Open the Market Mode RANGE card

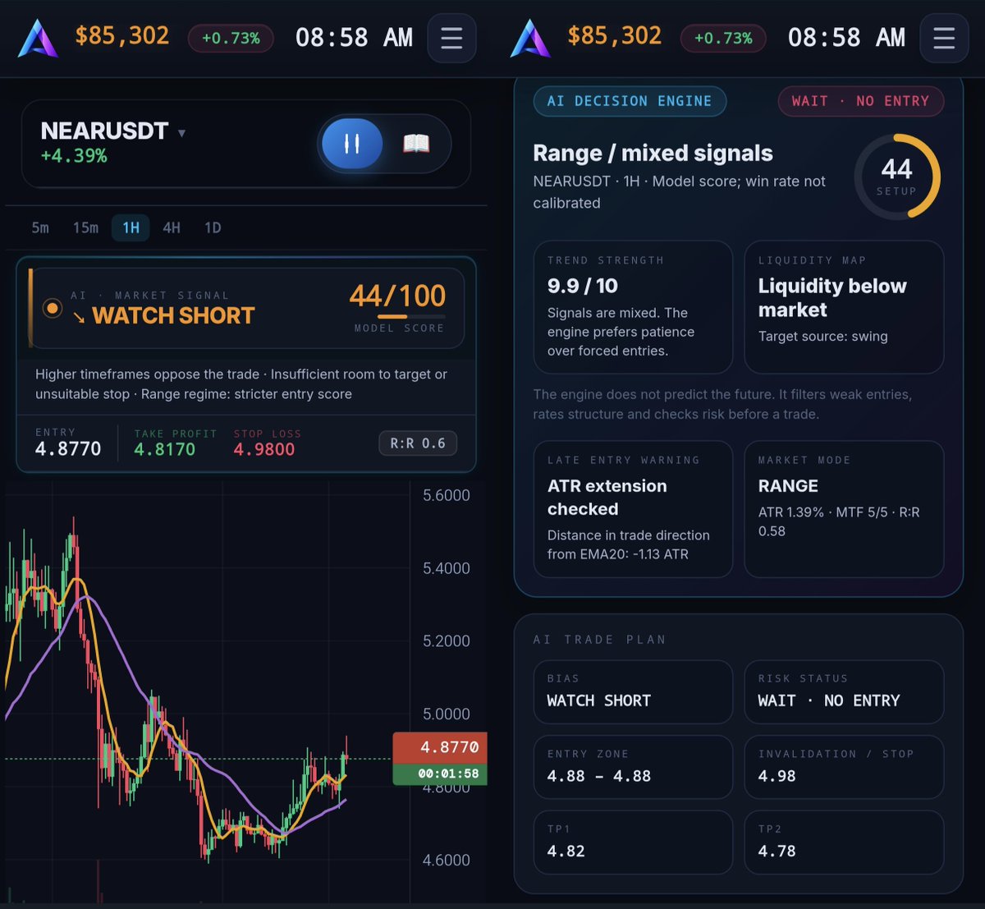pos(844,509)
